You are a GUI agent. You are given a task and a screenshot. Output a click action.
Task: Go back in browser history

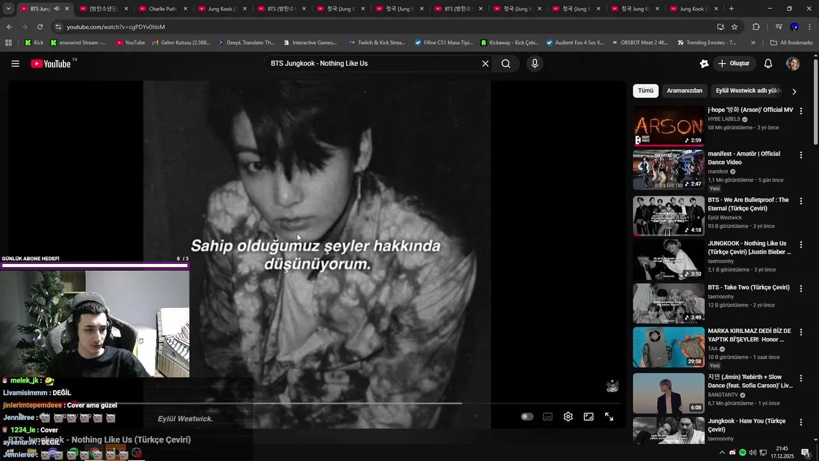[9, 27]
